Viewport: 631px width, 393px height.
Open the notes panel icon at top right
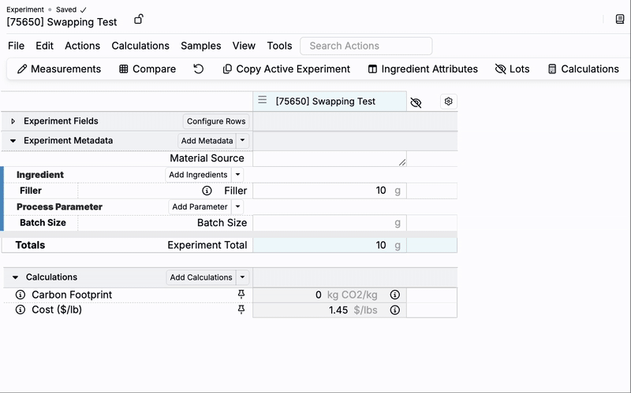point(620,19)
